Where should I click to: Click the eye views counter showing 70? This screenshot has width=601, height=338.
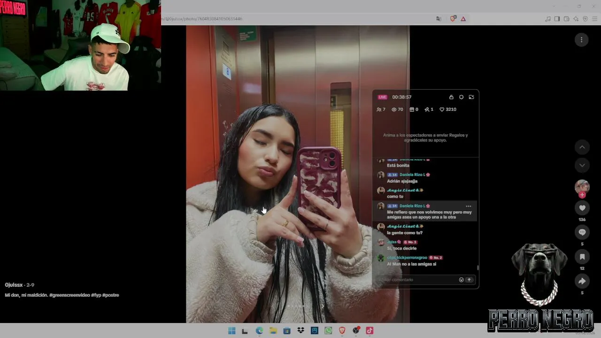click(397, 109)
